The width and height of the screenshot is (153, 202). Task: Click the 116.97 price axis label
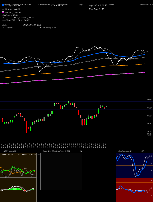point(149,108)
